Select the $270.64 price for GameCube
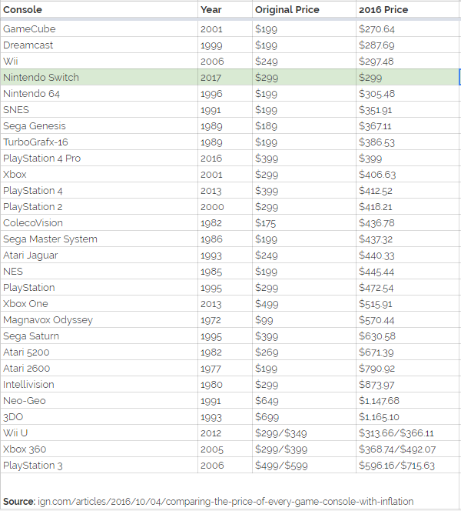 (x=407, y=29)
